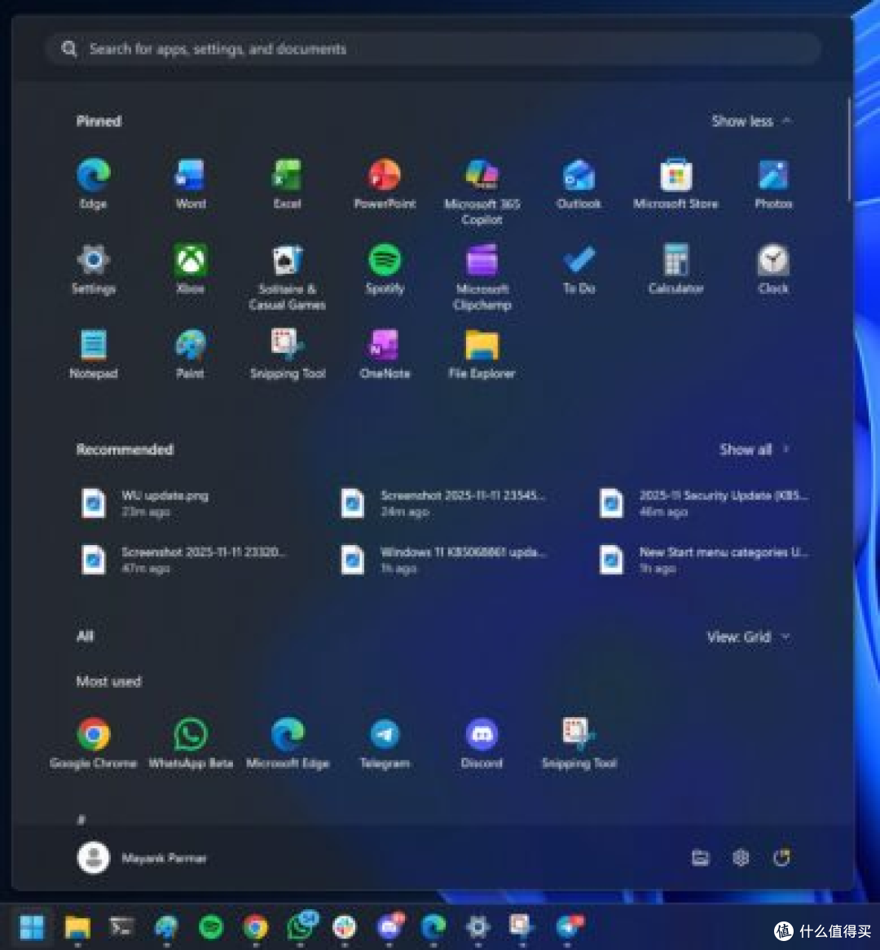Open Spotify from the taskbar

tap(211, 926)
